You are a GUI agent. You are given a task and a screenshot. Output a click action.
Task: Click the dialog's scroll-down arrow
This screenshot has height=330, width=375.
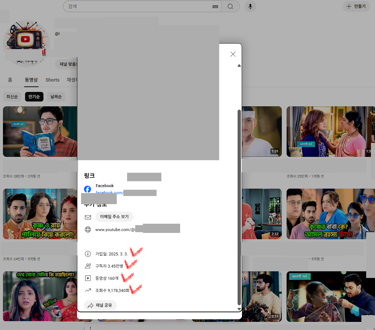(239, 309)
